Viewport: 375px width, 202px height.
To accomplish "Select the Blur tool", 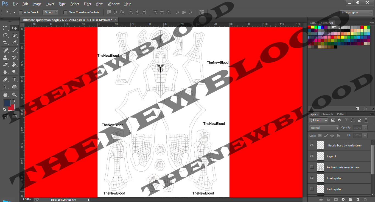I will [5, 72].
